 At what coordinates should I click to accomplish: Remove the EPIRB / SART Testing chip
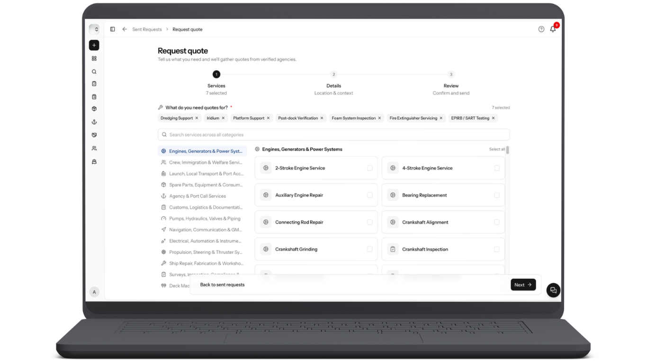pos(493,118)
